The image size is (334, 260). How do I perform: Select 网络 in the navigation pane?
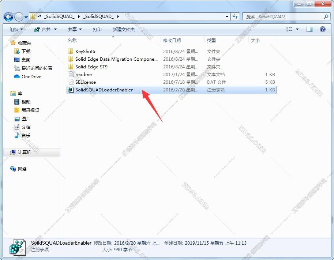tap(19, 169)
